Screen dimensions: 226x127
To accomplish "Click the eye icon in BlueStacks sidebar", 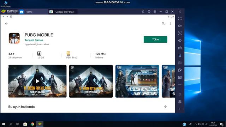I will point(180,41).
